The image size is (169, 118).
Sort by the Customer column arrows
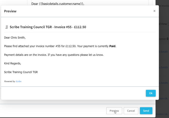(x=167, y=39)
